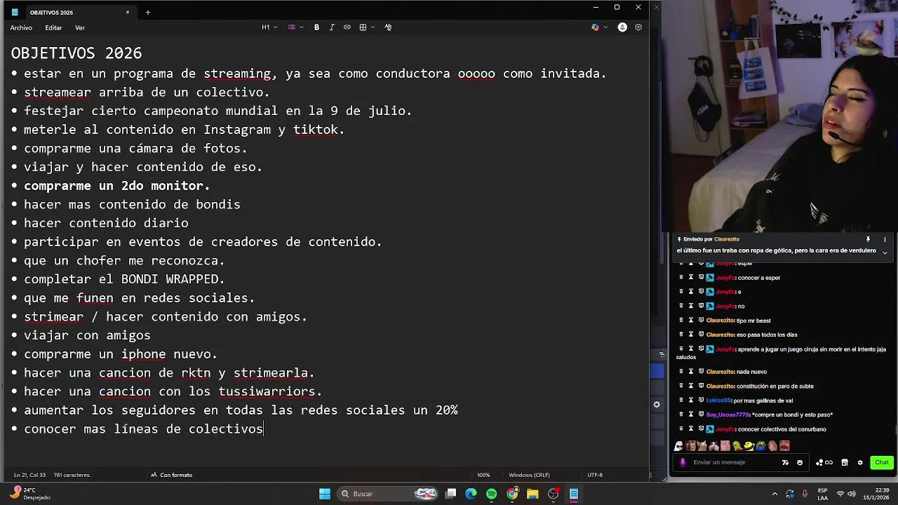This screenshot has height=505, width=898.
Task: Toggle the Con formato status option
Action: pos(172,475)
